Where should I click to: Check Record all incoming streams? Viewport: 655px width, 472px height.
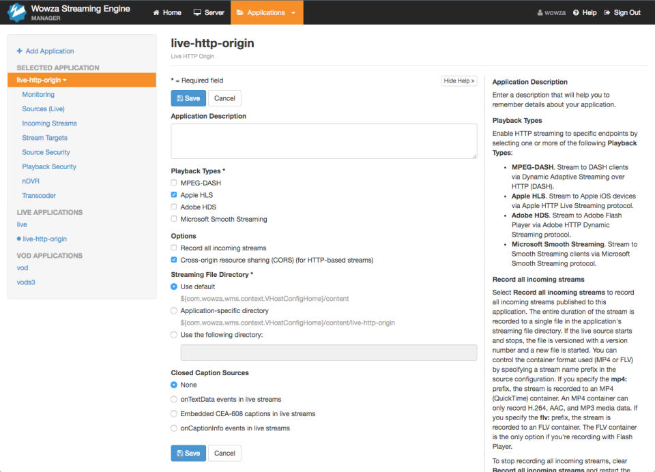pos(174,248)
